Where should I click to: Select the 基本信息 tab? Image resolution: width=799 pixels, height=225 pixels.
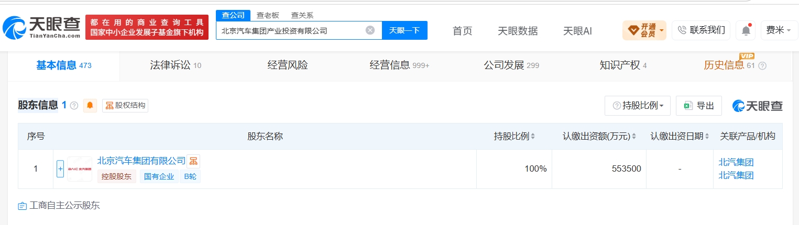64,65
